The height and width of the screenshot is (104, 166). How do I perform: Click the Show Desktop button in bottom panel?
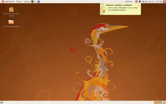pos(2,102)
